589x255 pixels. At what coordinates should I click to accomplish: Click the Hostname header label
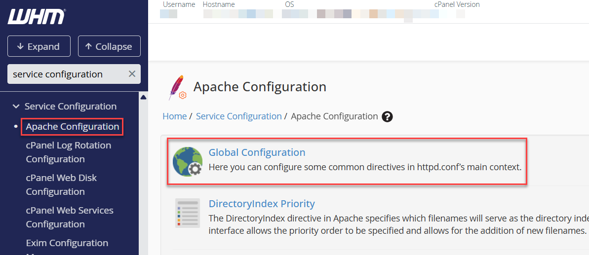219,4
